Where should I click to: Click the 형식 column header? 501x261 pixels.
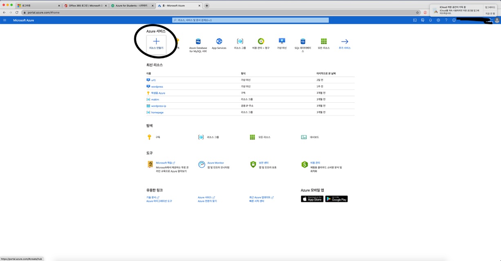244,73
